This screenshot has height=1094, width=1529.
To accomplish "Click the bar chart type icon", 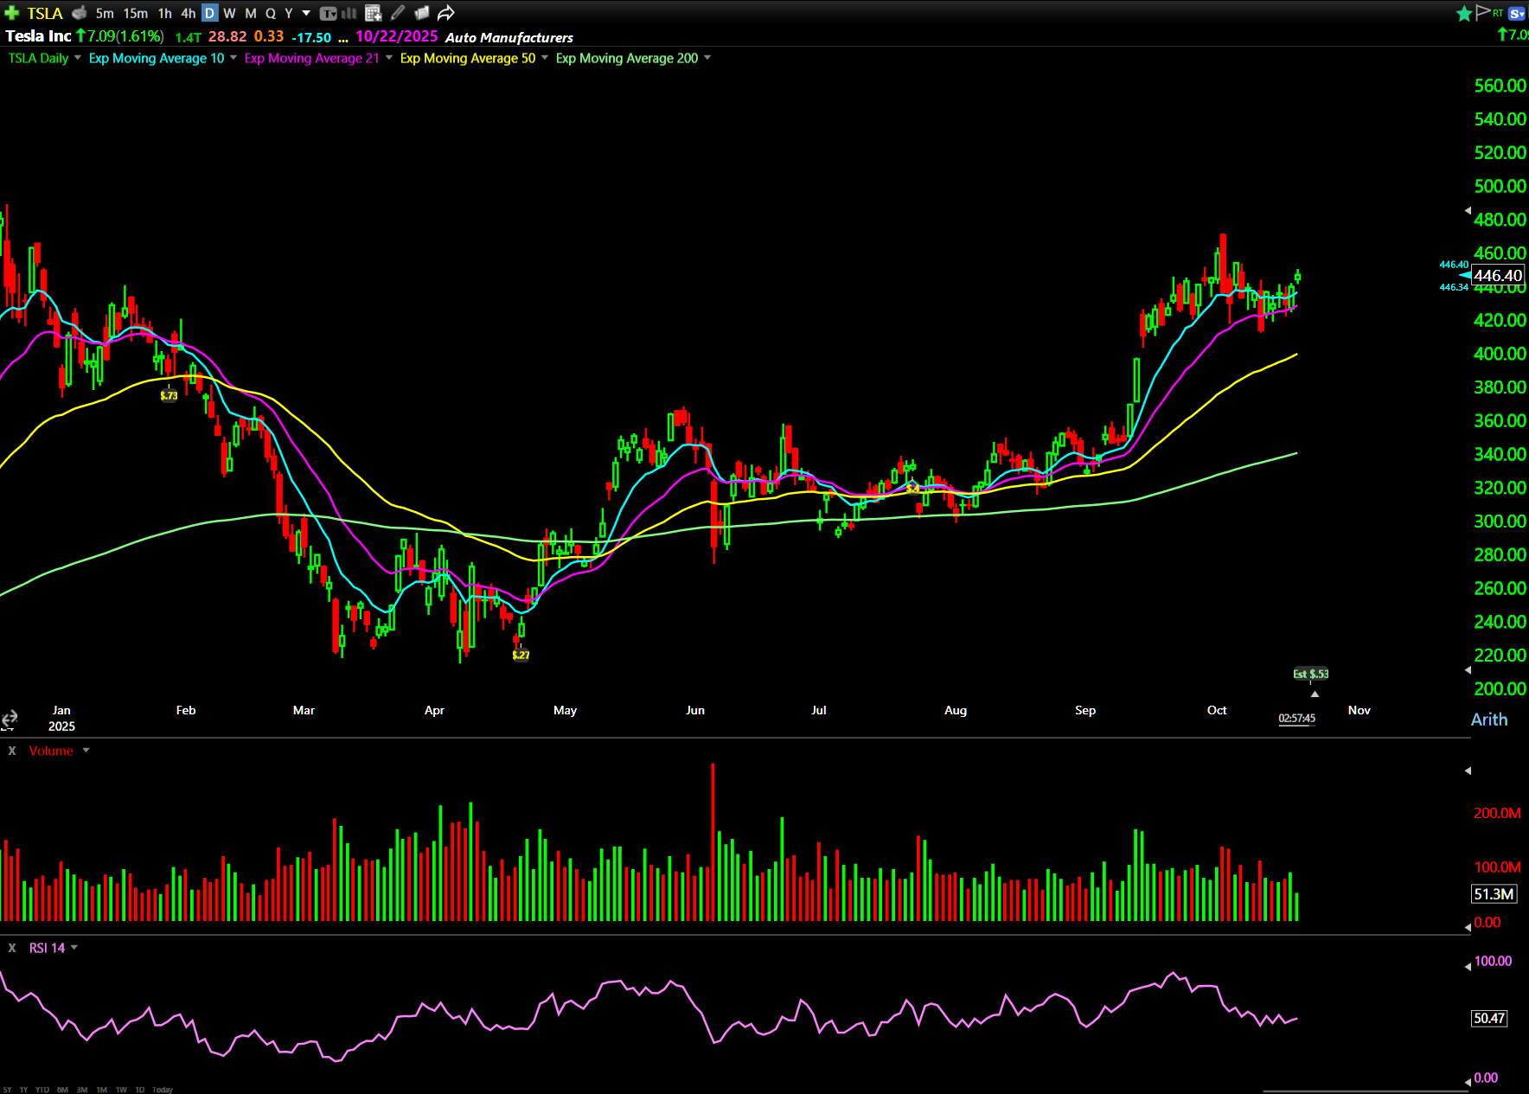I will [349, 13].
